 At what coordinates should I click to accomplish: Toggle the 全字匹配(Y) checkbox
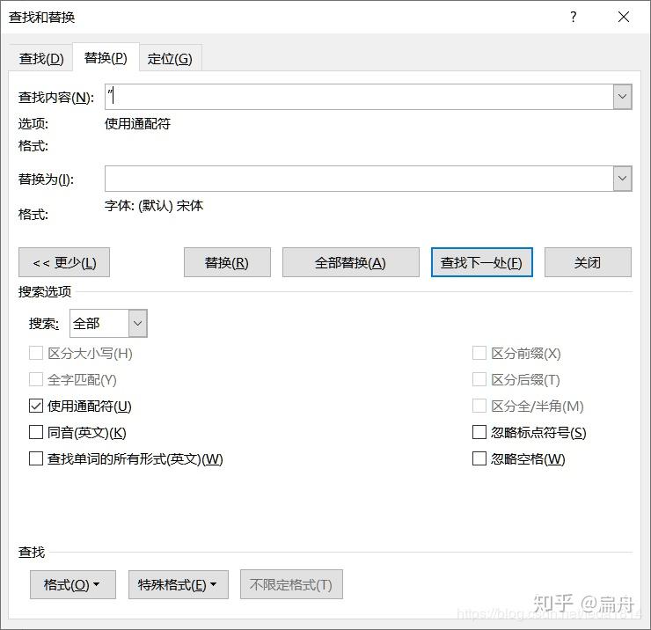point(36,379)
